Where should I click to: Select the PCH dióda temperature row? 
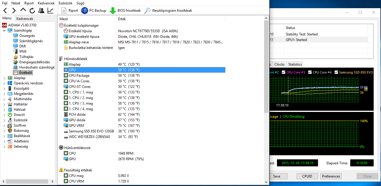[144, 115]
